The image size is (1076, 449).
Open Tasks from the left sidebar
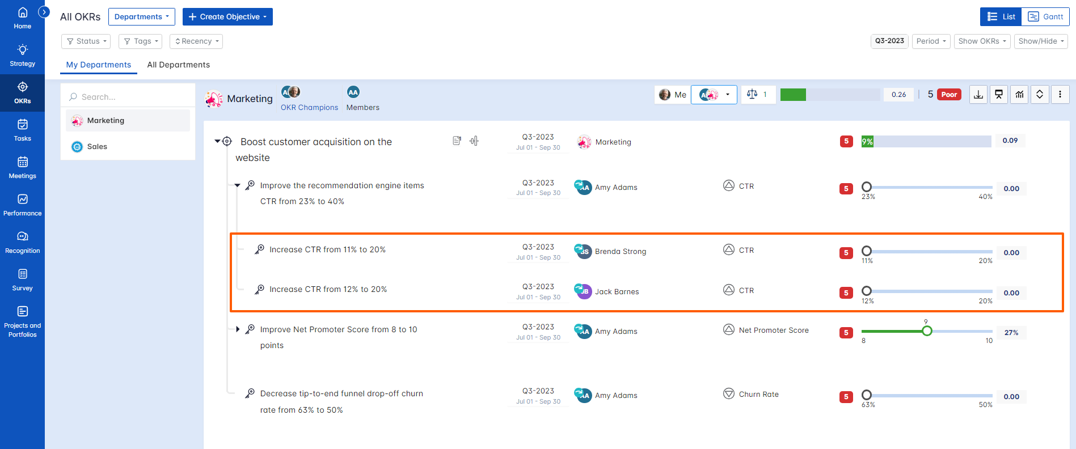click(x=22, y=130)
